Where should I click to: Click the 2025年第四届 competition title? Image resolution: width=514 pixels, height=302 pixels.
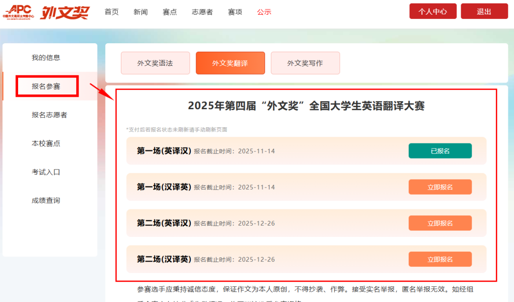click(306, 106)
